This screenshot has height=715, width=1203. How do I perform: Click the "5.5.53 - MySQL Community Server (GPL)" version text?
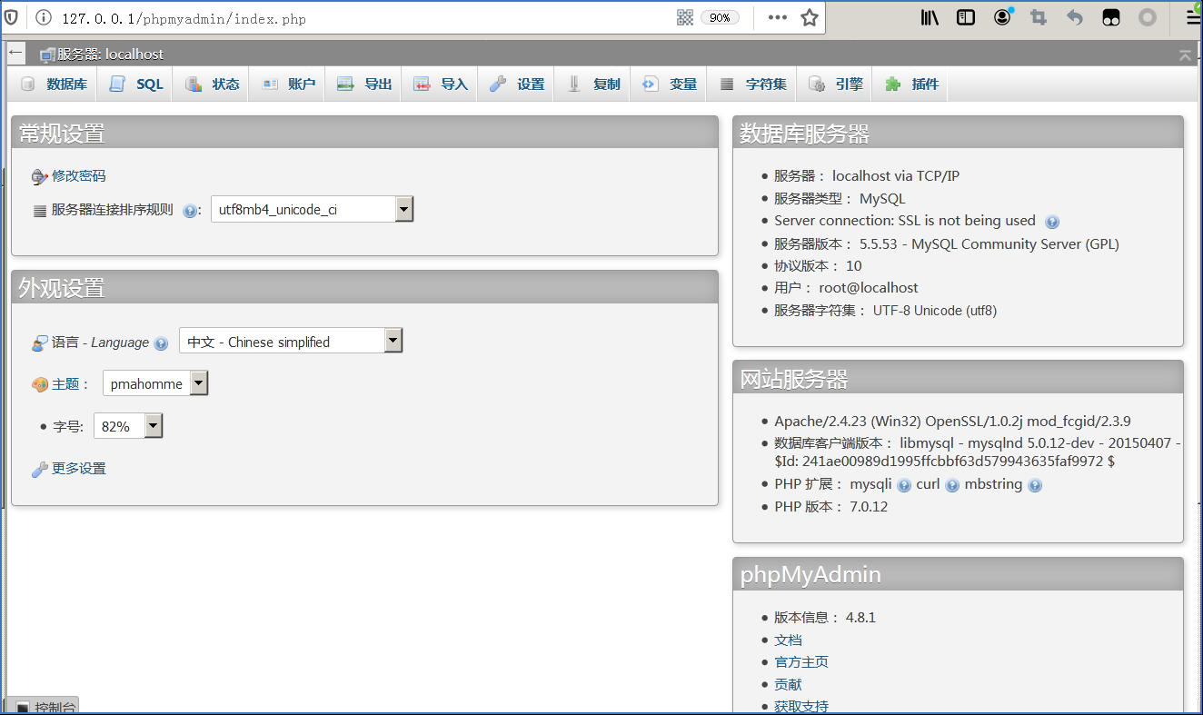(989, 243)
